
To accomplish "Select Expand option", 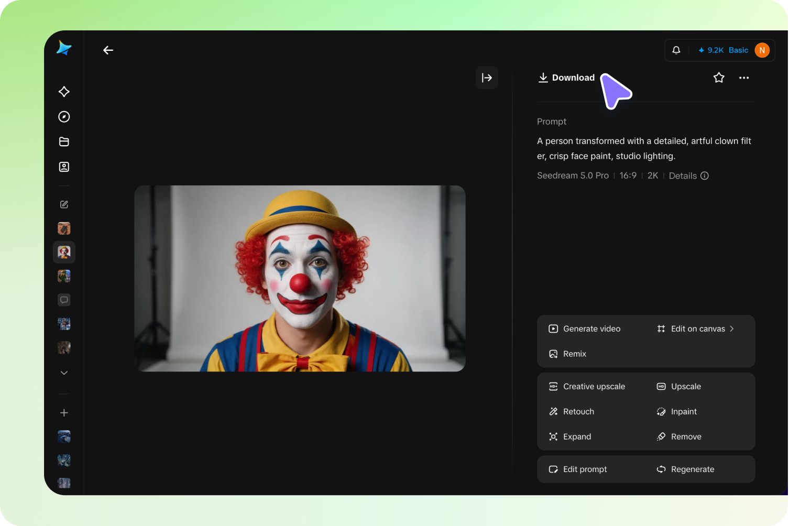I will [570, 437].
